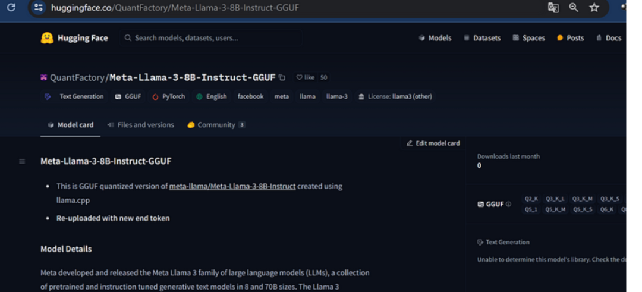Click the sidebar Text Generation label
This screenshot has height=292, width=642.
[508, 243]
